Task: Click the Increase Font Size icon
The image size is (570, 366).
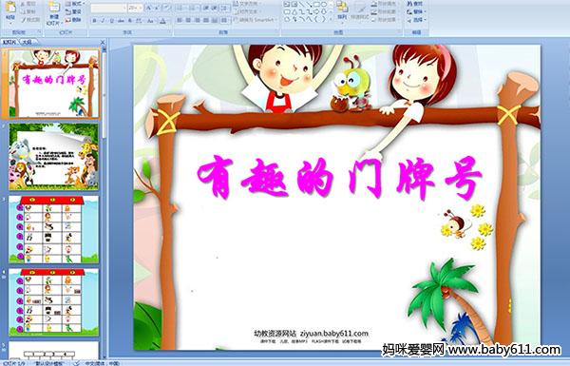Action: point(149,8)
